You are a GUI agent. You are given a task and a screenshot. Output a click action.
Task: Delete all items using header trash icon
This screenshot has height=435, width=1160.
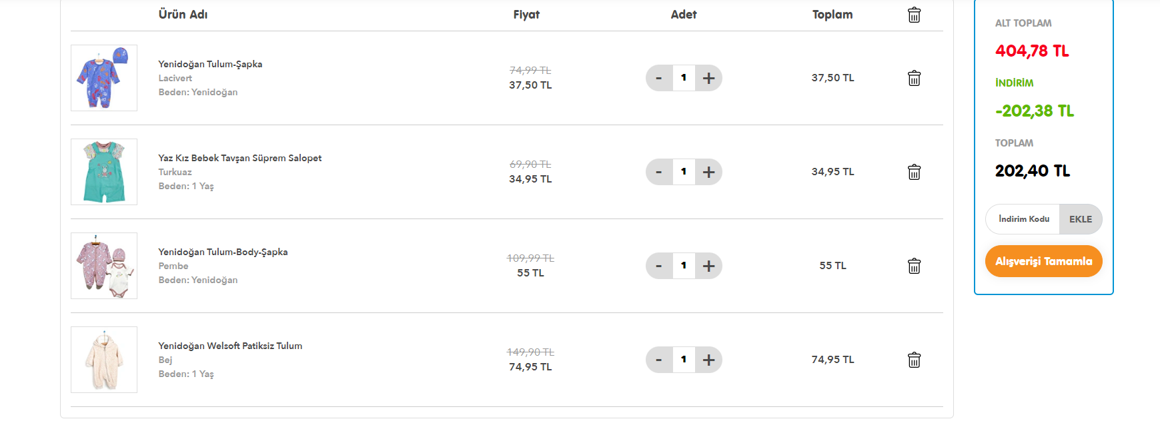pos(914,15)
